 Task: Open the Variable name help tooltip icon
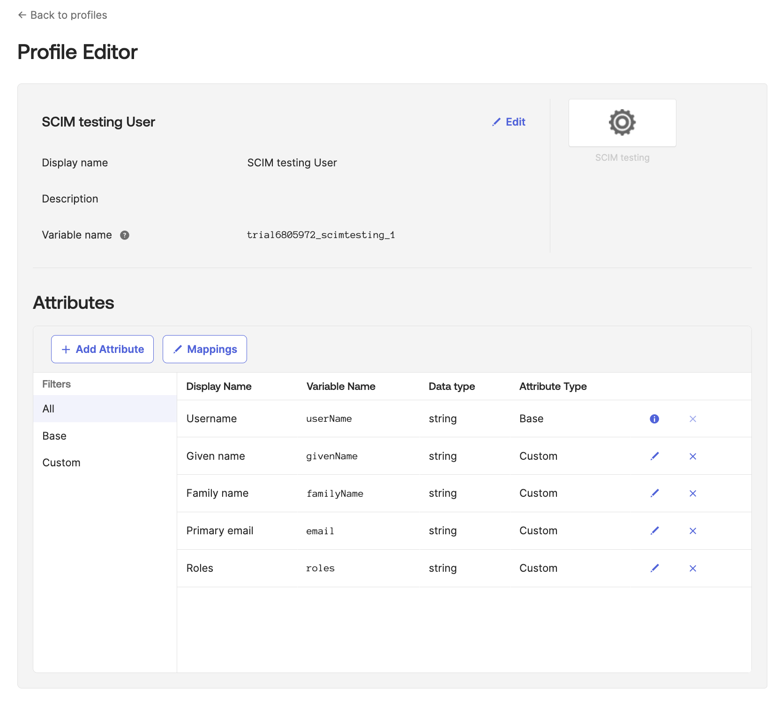pos(125,235)
